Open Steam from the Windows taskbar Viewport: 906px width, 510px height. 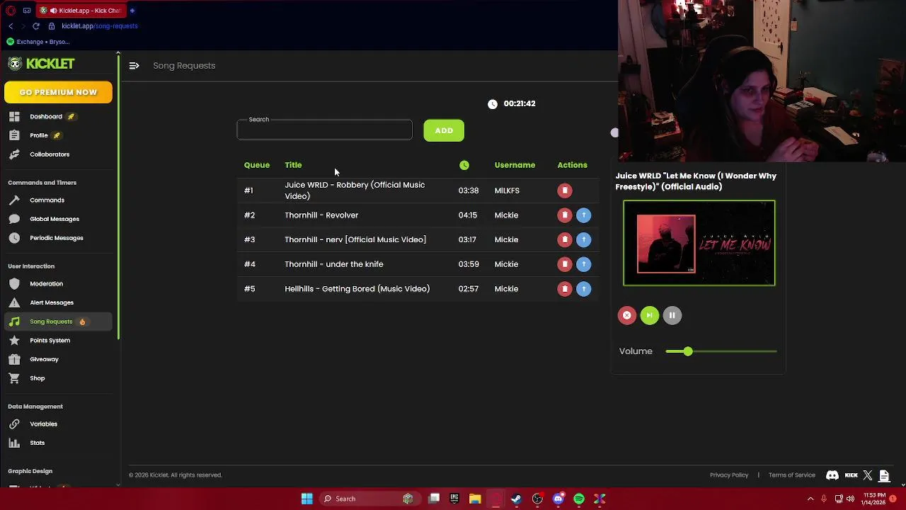[x=517, y=499]
